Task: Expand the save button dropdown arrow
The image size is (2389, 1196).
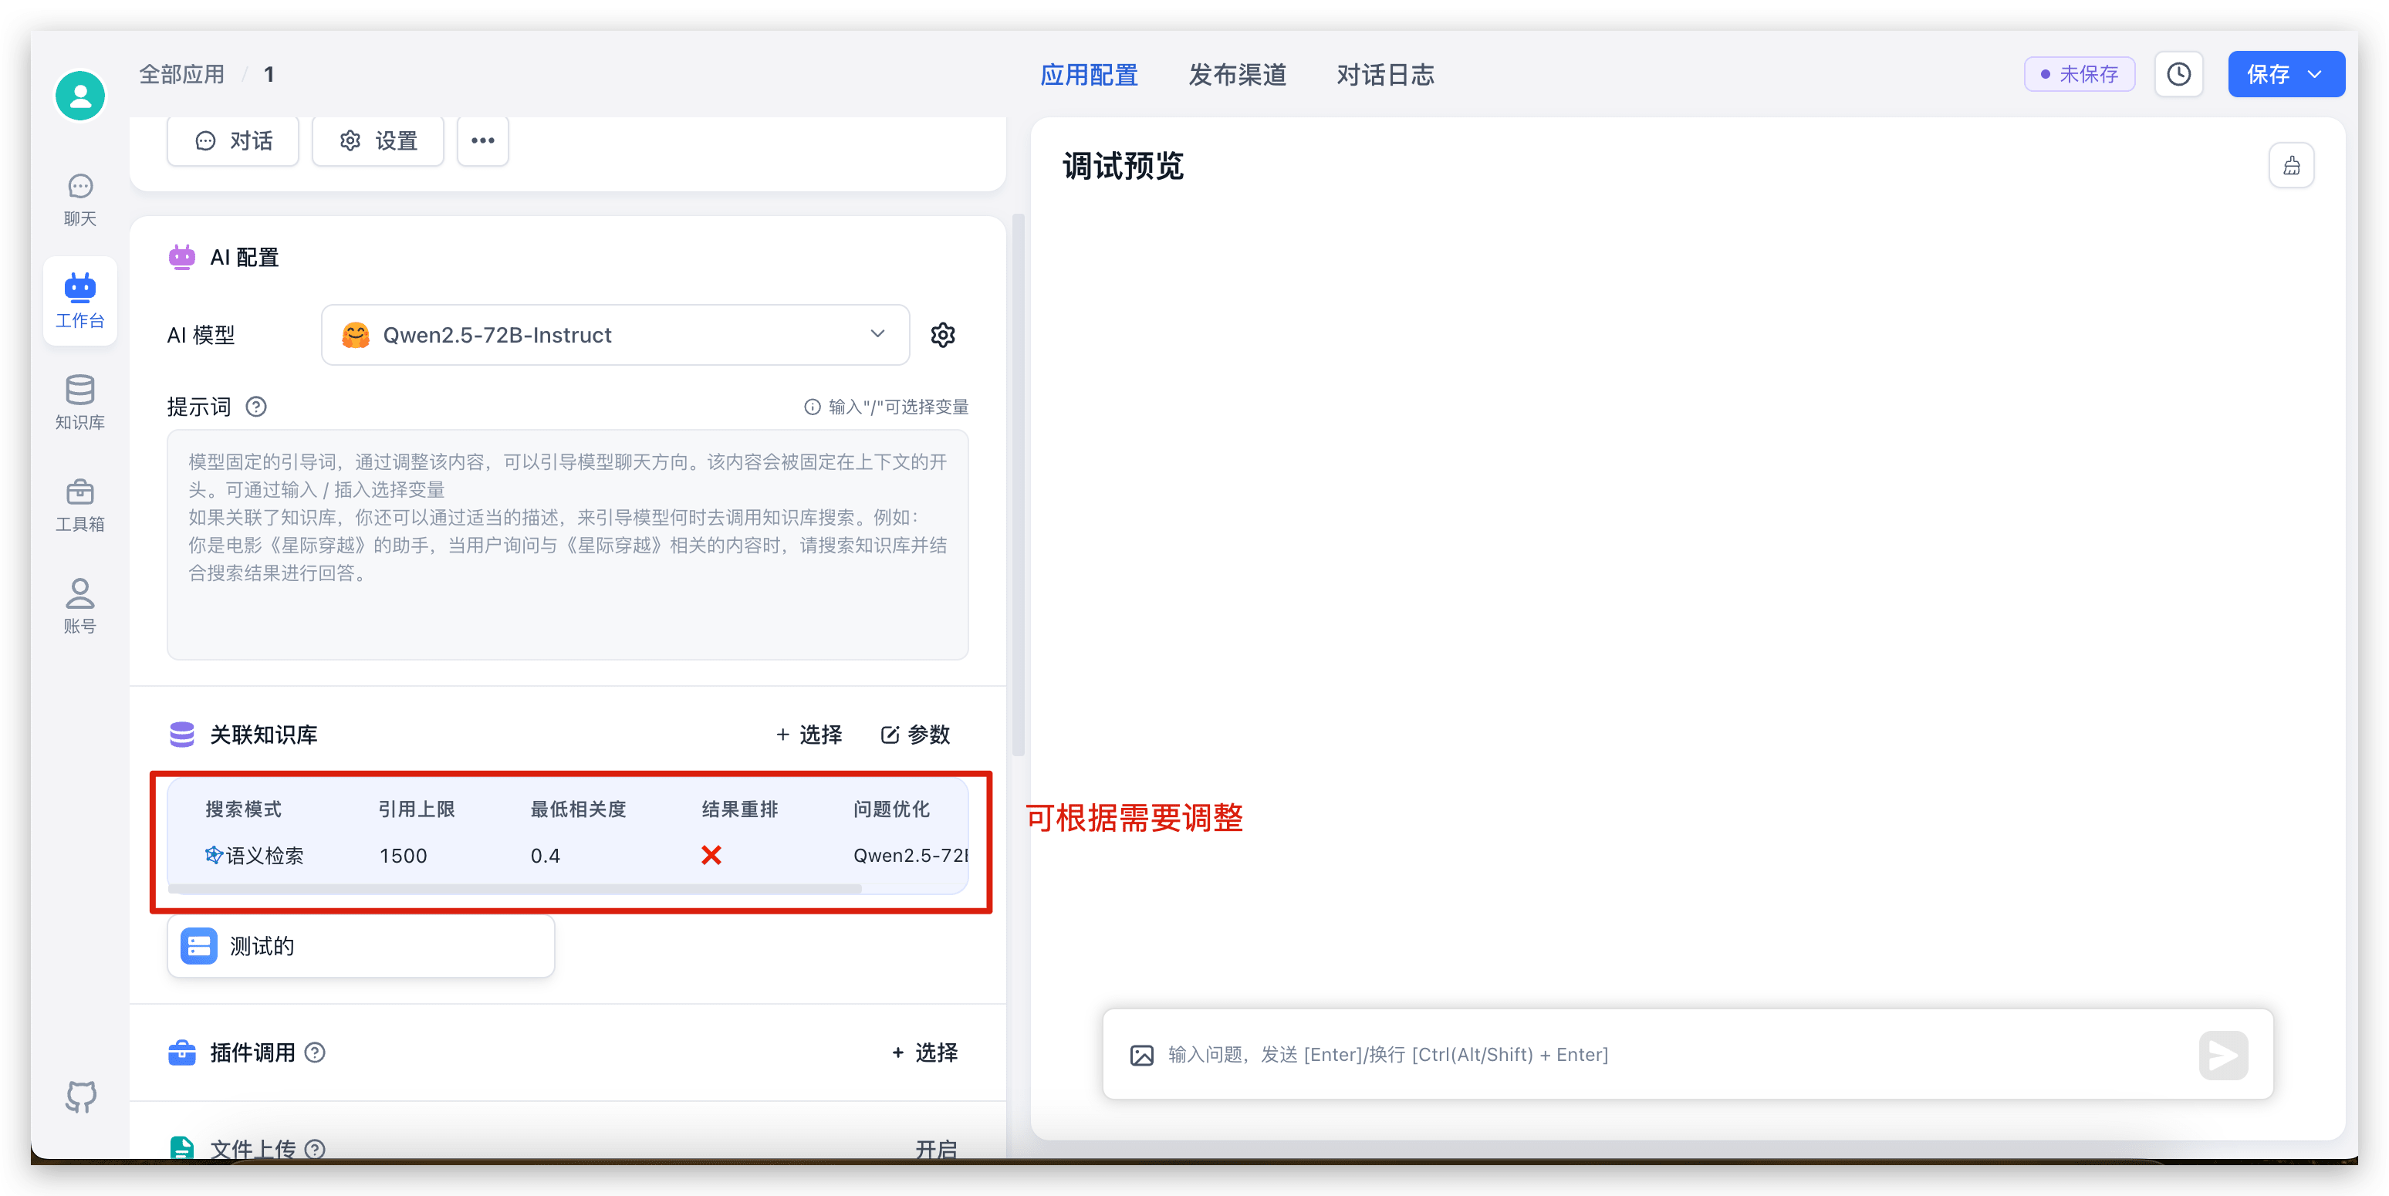Action: tap(2315, 74)
